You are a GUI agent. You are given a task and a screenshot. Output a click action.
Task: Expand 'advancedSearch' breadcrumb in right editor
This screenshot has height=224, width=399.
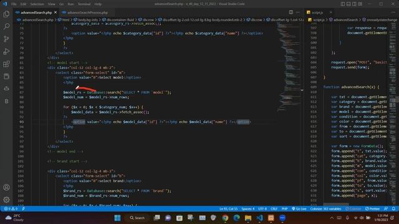345,19
